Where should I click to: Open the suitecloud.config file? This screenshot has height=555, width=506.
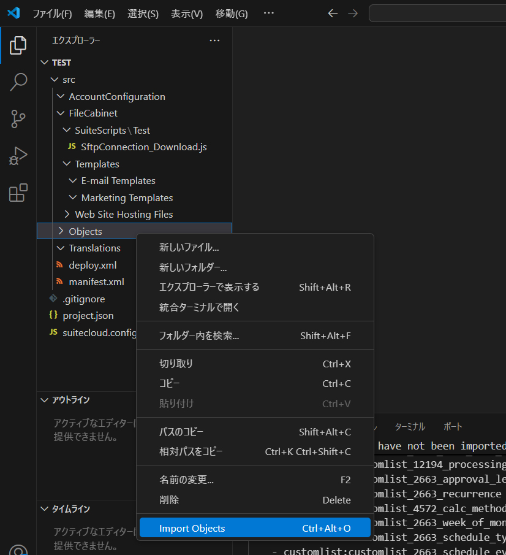click(x=99, y=332)
